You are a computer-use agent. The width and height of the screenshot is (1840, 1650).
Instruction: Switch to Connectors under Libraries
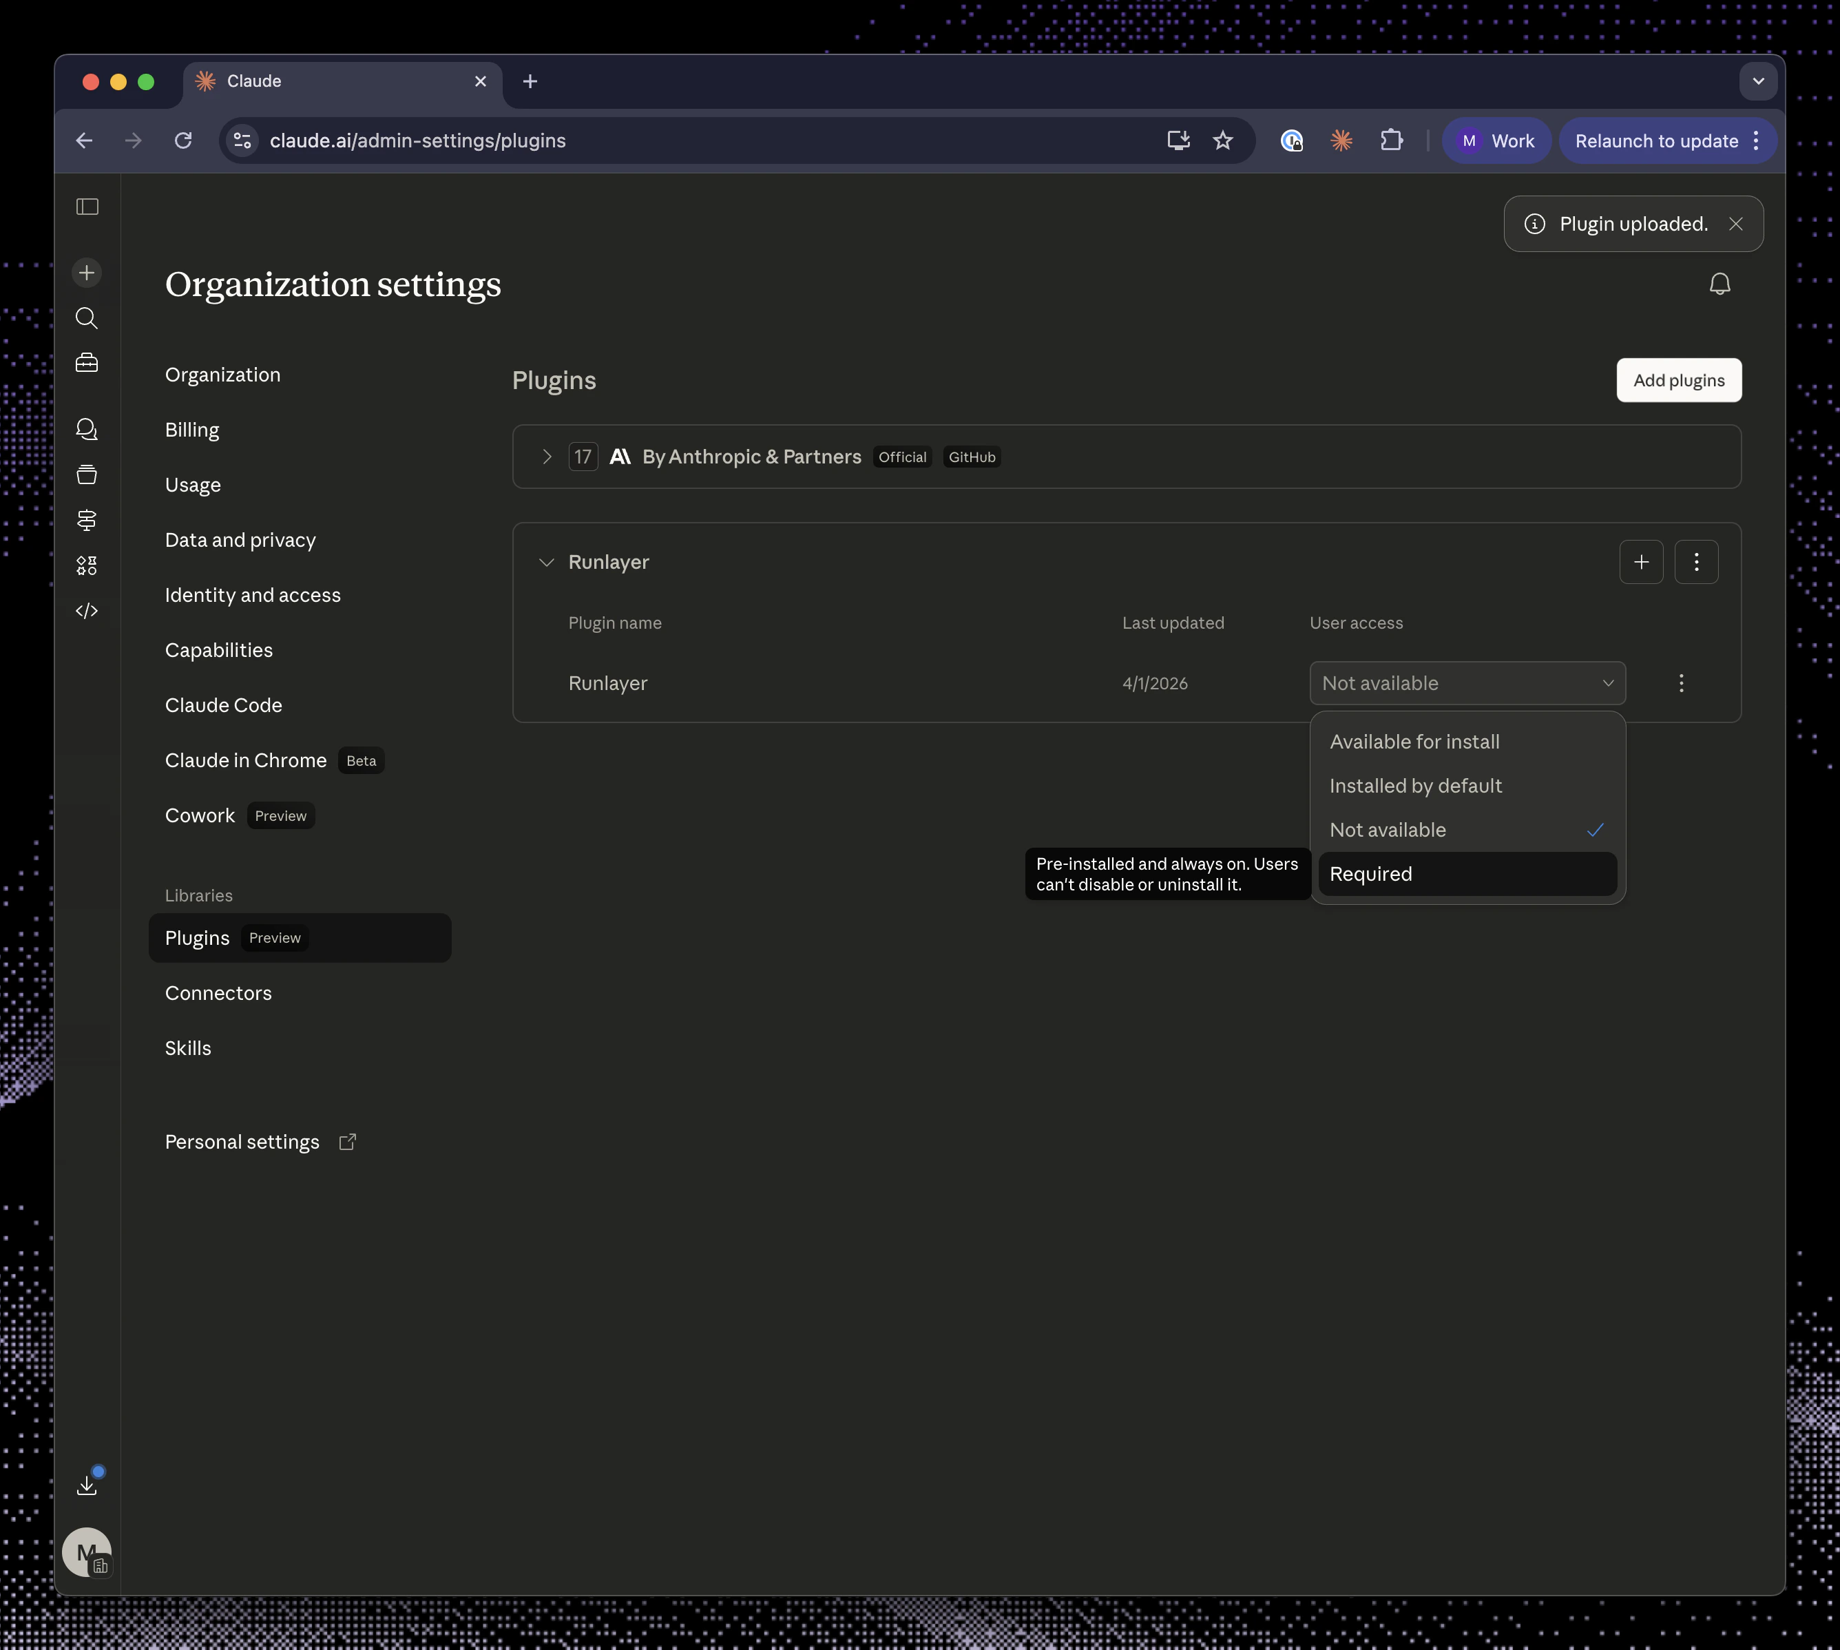click(x=218, y=993)
